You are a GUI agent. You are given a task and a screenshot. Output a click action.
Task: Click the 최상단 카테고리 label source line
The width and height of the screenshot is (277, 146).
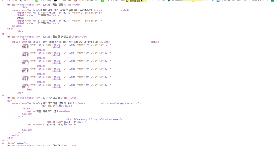tap(47, 36)
